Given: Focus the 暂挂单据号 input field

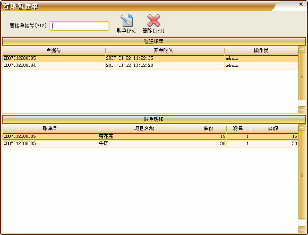Looking at the screenshot, I should click(79, 26).
